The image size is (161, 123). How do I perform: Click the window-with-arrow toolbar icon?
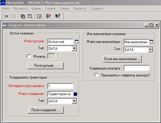(x=30, y=16)
